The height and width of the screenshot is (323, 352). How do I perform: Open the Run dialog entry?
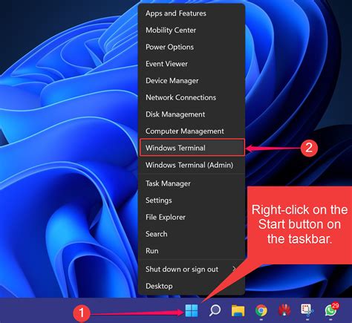[192, 251]
